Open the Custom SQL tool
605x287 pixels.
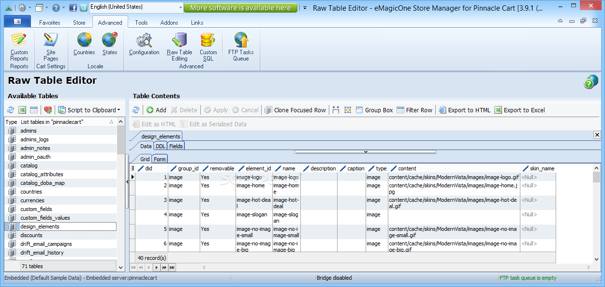pyautogui.click(x=208, y=47)
